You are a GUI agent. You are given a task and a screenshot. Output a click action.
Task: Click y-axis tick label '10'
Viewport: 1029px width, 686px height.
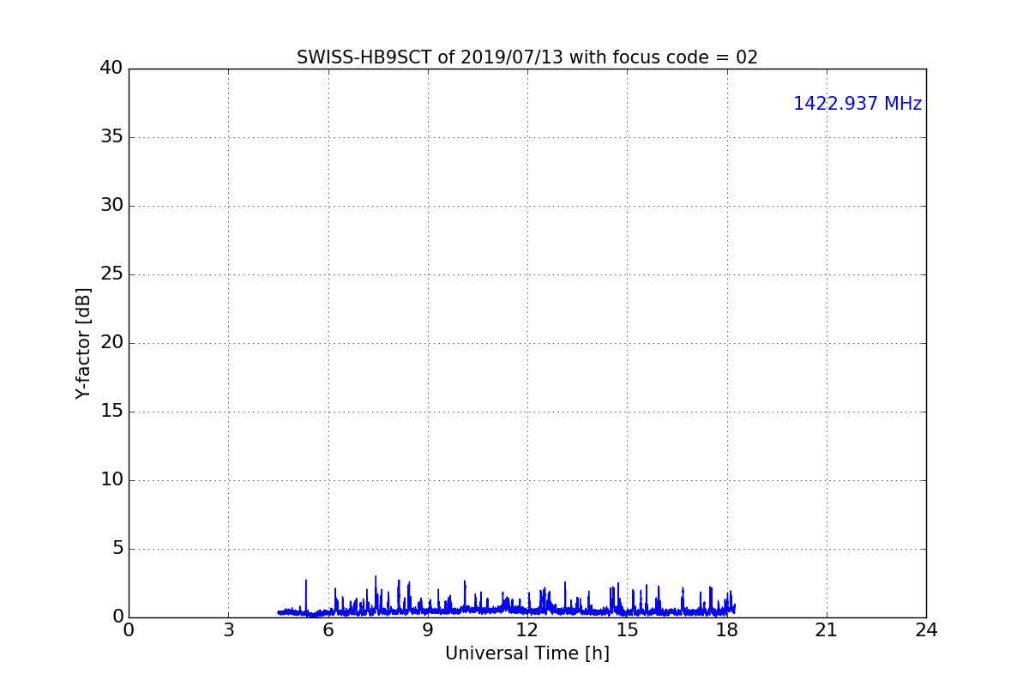[111, 479]
